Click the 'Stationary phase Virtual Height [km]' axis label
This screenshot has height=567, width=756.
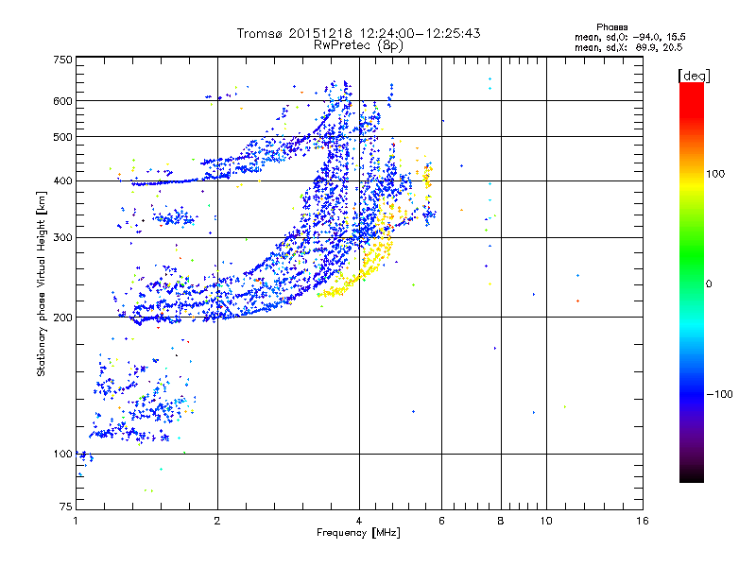(x=42, y=283)
